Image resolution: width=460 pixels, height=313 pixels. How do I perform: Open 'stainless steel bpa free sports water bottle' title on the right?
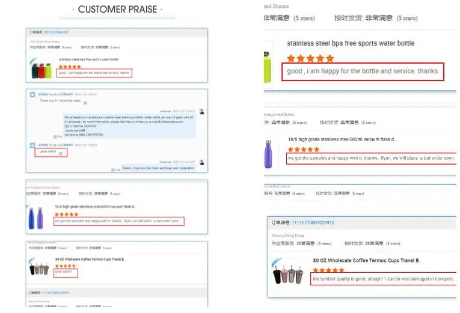pos(350,43)
